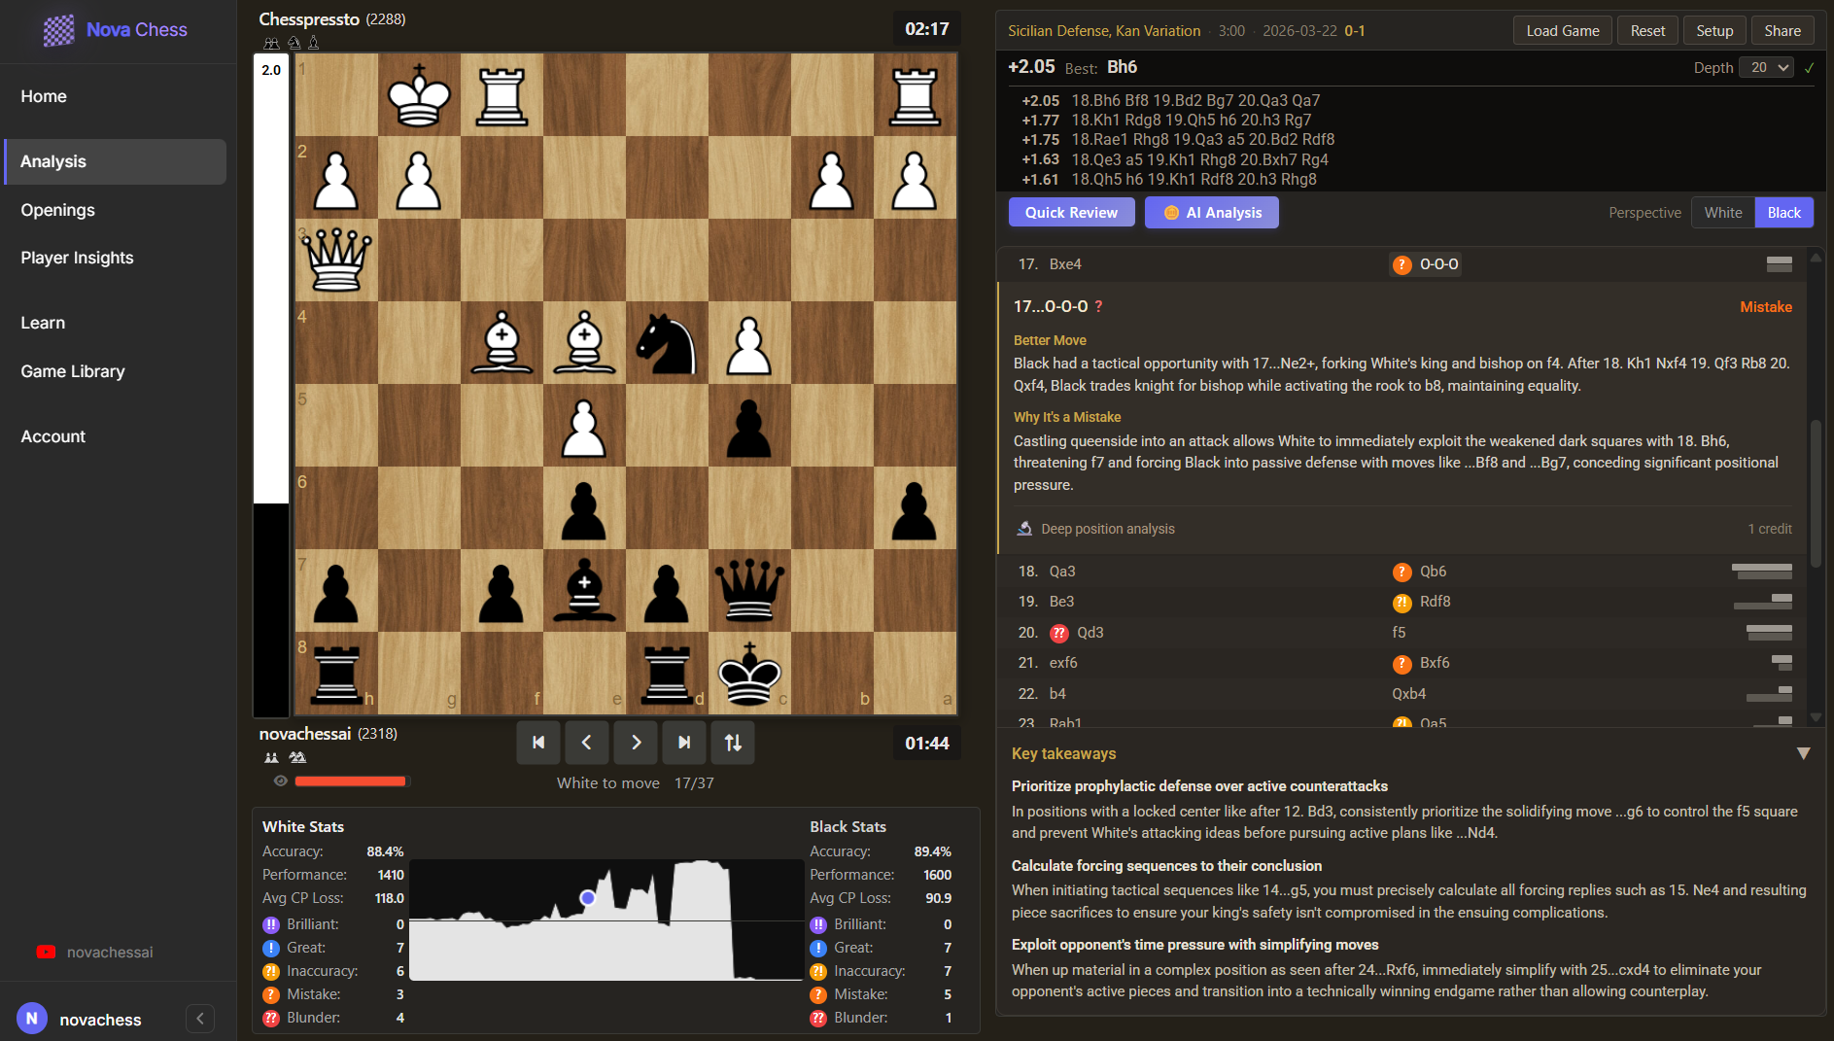Flip the board orientation
This screenshot has height=1041, width=1834.
732,742
